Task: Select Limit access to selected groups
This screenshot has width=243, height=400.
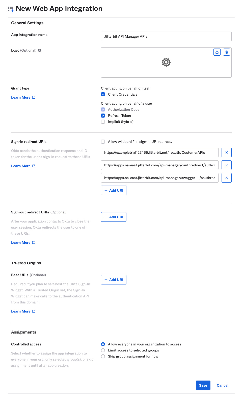Action: [x=103, y=350]
